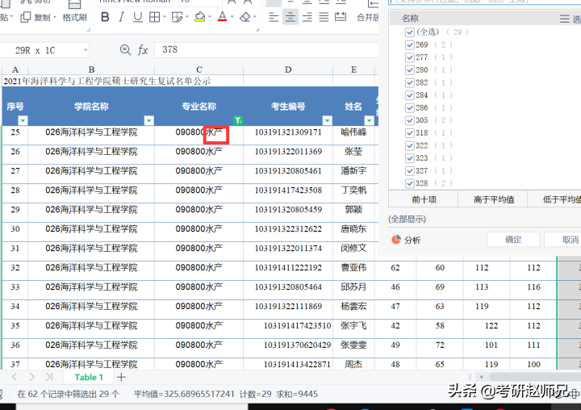Uncheck the 277 filter value
This screenshot has width=581, height=410.
tap(409, 57)
